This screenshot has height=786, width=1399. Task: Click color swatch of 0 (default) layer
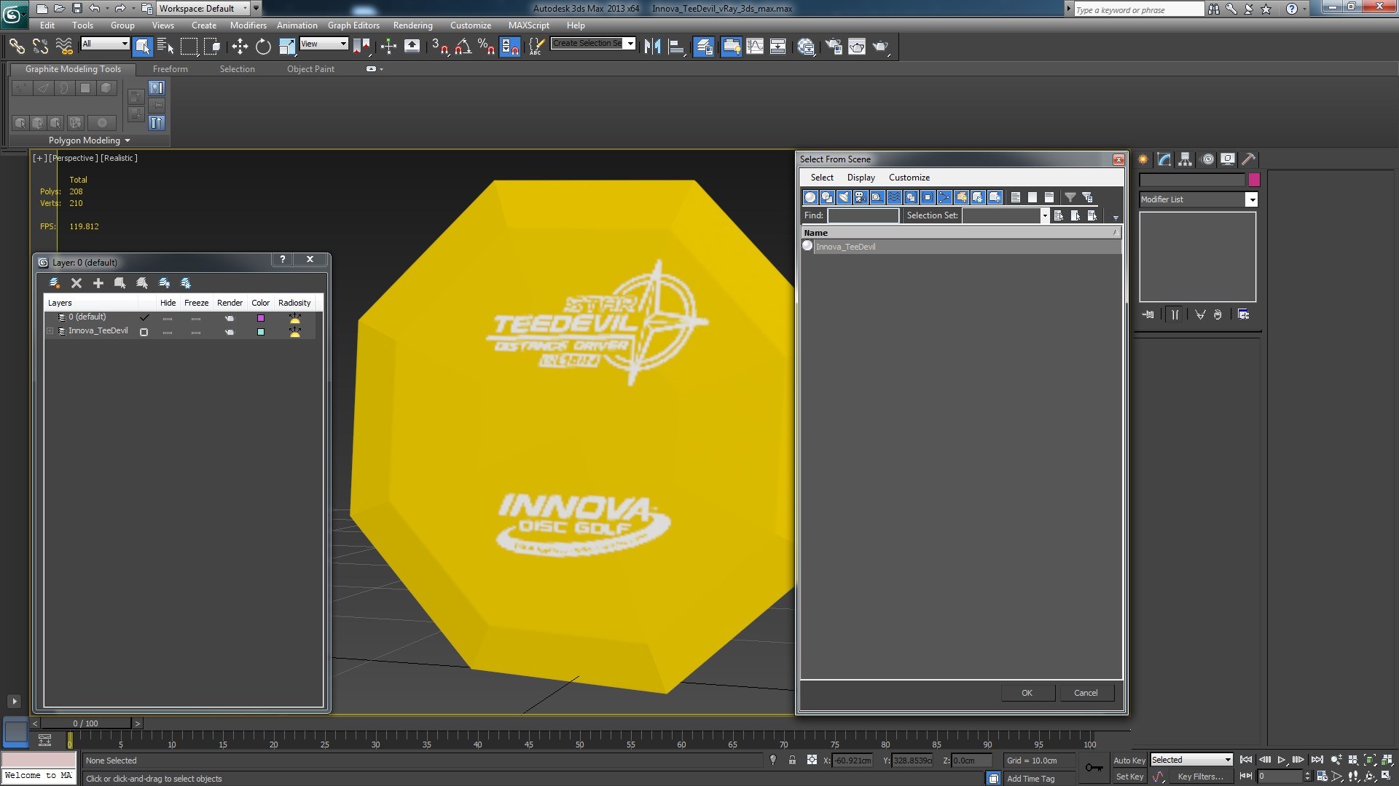(x=260, y=318)
